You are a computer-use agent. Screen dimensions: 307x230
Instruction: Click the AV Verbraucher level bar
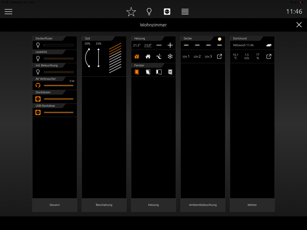click(x=58, y=85)
